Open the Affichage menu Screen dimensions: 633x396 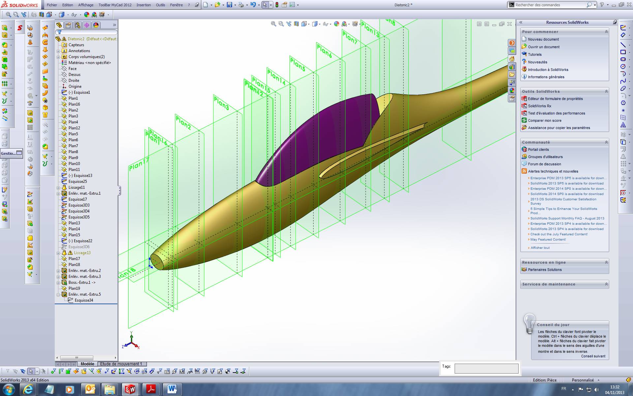click(x=86, y=5)
